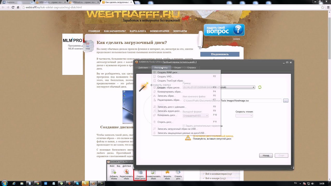Go back in Chrome
331x186 pixels.
3,7
